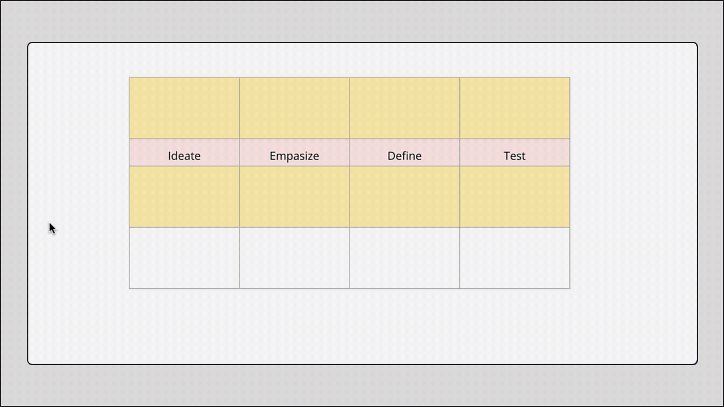The image size is (724, 407).
Task: Select yellow cell directly below Test
Action: (x=515, y=197)
